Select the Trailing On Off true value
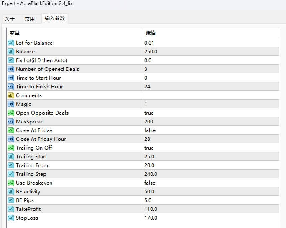This screenshot has width=286, height=228. tap(149, 148)
